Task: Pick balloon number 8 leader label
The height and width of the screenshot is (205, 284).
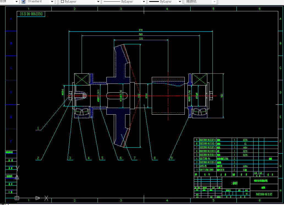Action: coord(155,158)
